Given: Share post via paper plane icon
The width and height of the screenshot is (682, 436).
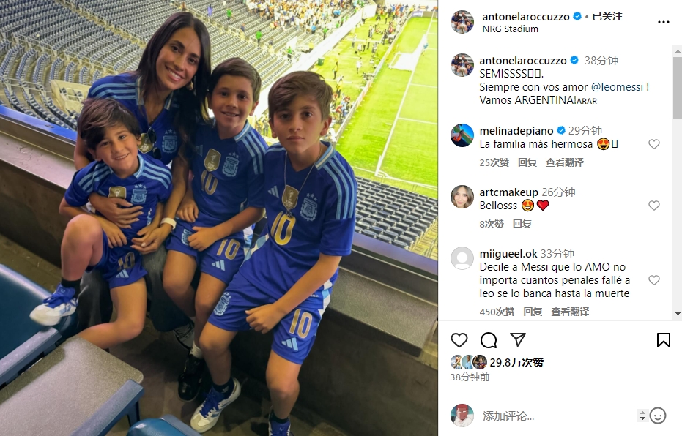Looking at the screenshot, I should (x=518, y=339).
